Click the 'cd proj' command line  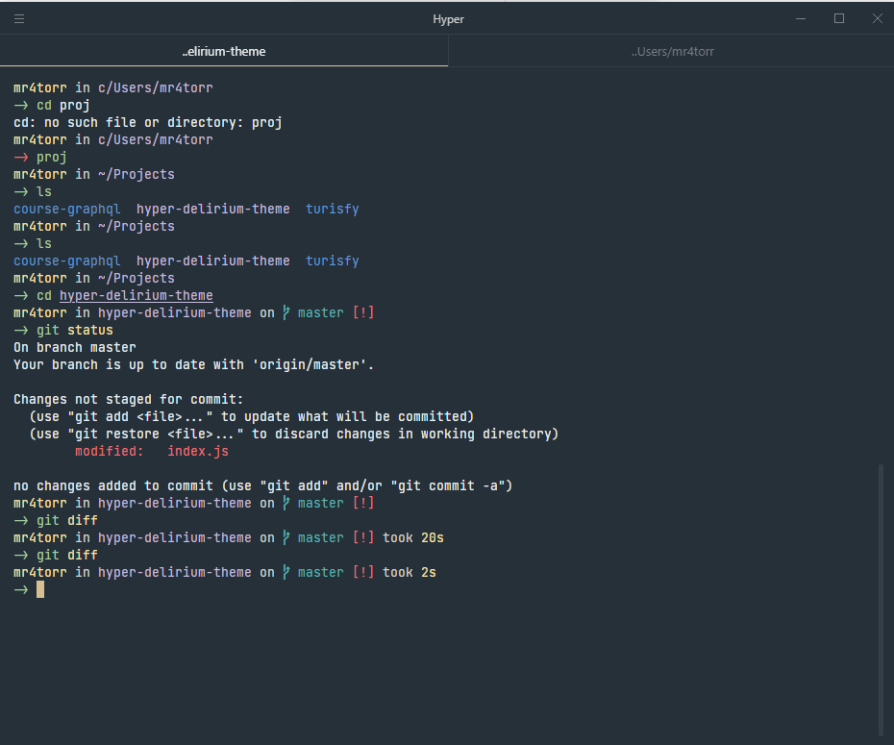pos(52,105)
